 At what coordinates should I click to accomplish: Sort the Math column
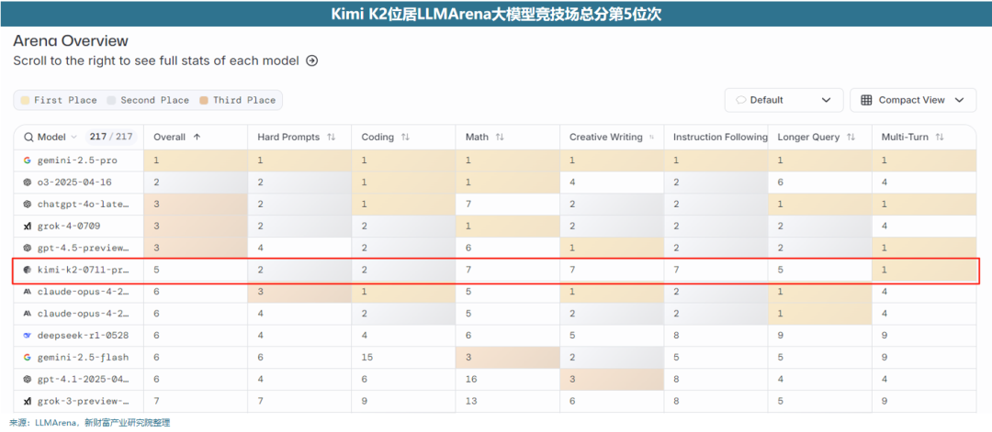tap(499, 137)
